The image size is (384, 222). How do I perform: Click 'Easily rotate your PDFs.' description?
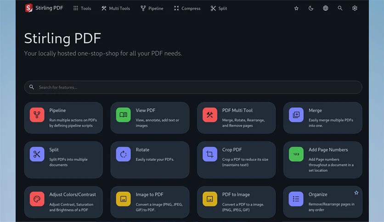(x=155, y=160)
